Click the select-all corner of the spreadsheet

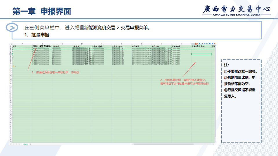pos(10,44)
